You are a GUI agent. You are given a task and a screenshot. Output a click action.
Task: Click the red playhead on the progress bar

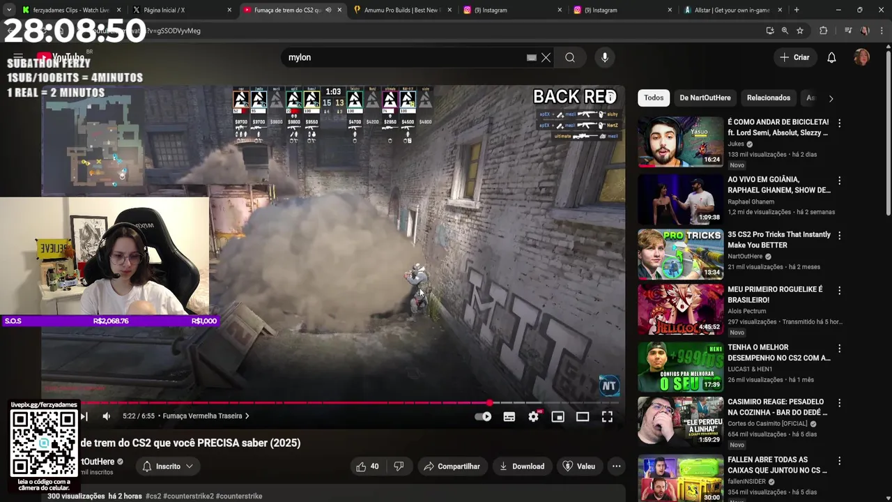click(x=490, y=403)
